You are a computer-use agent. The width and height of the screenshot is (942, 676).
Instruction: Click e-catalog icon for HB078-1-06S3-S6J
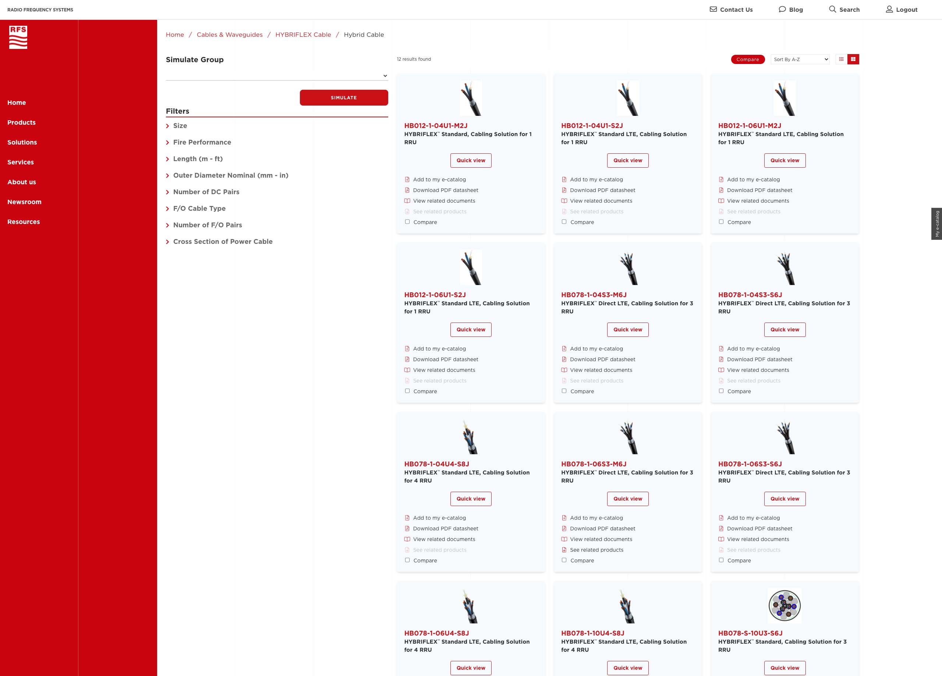721,518
